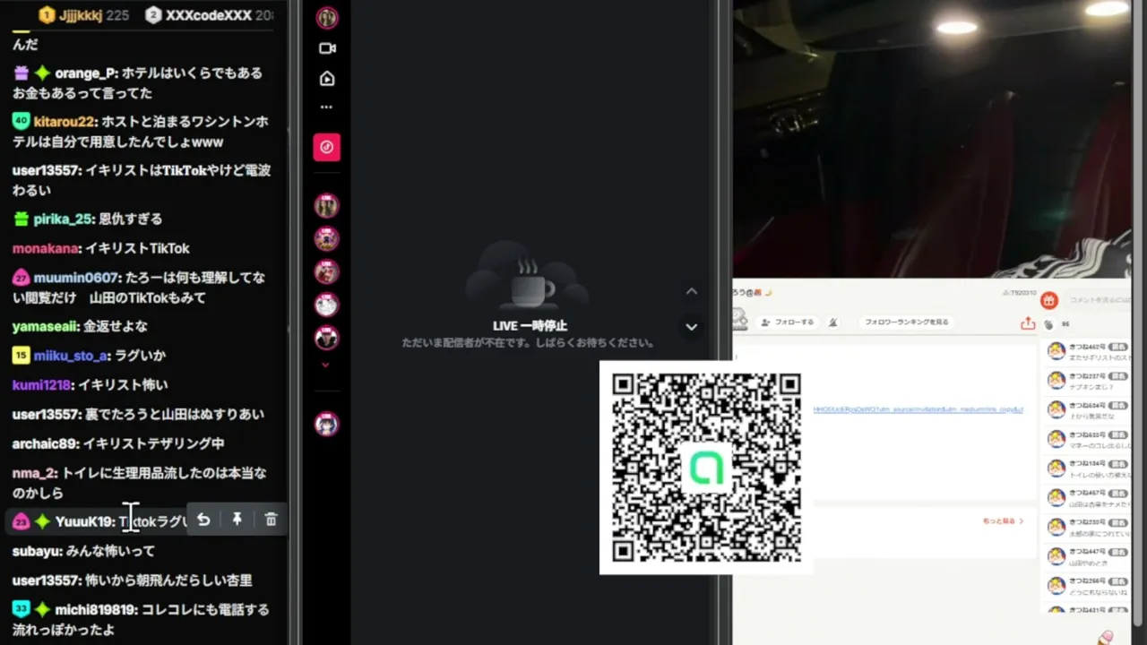The height and width of the screenshot is (645, 1147).
Task: Go to next stream with down chevron
Action: (691, 327)
